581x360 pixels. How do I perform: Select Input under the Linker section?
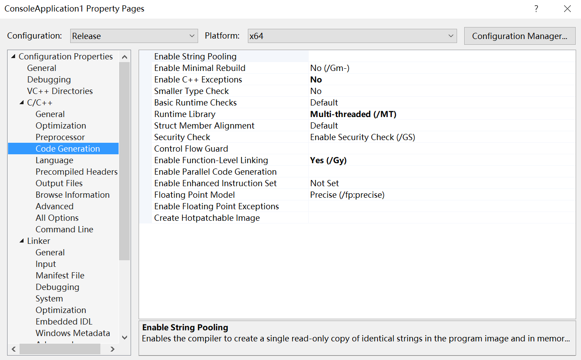[46, 264]
